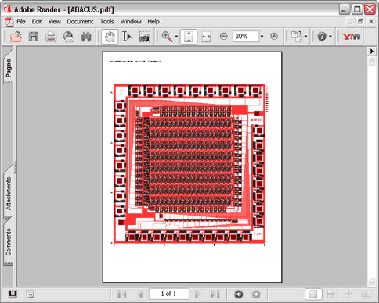The image size is (379, 303).
Task: Go to Next Page button
Action: click(197, 294)
